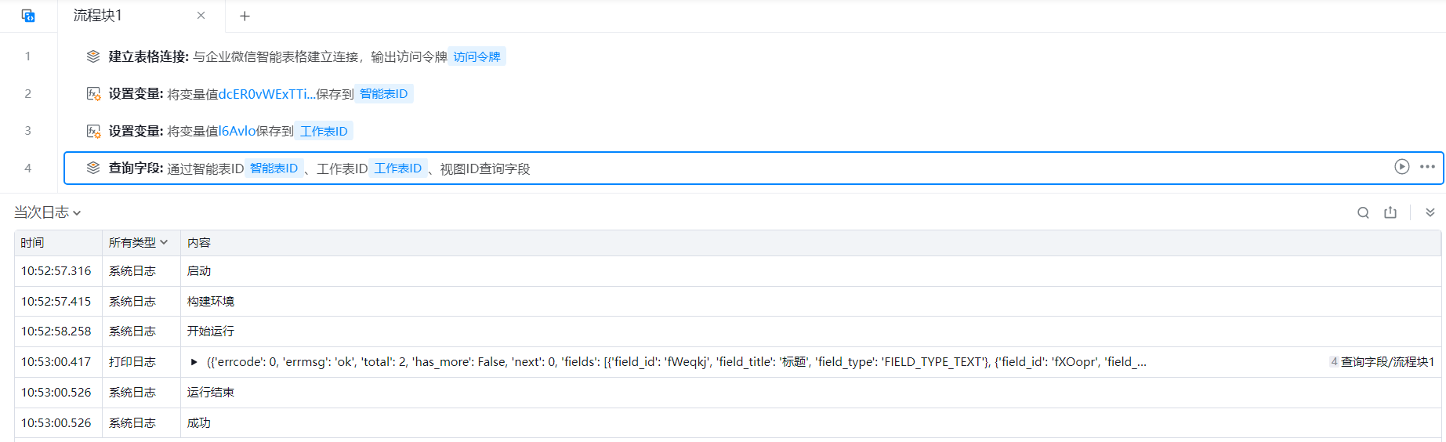
Task: Run the 查询字段 step with play icon
Action: tap(1401, 167)
